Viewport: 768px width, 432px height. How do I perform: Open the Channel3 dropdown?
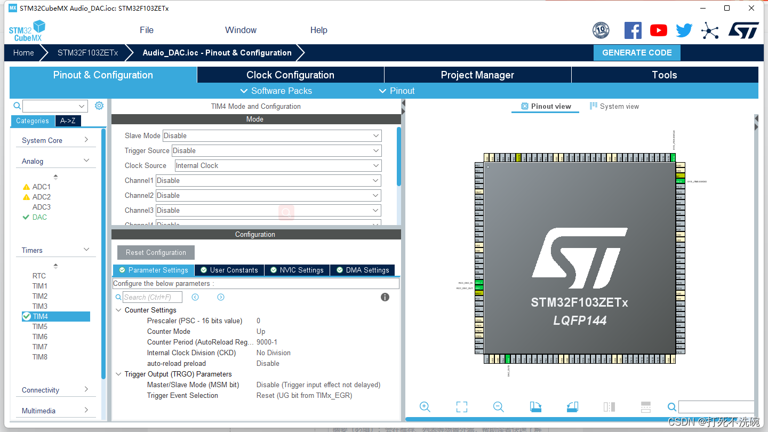click(x=268, y=210)
